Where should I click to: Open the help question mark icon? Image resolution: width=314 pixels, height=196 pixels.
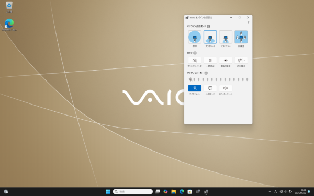coord(248,22)
